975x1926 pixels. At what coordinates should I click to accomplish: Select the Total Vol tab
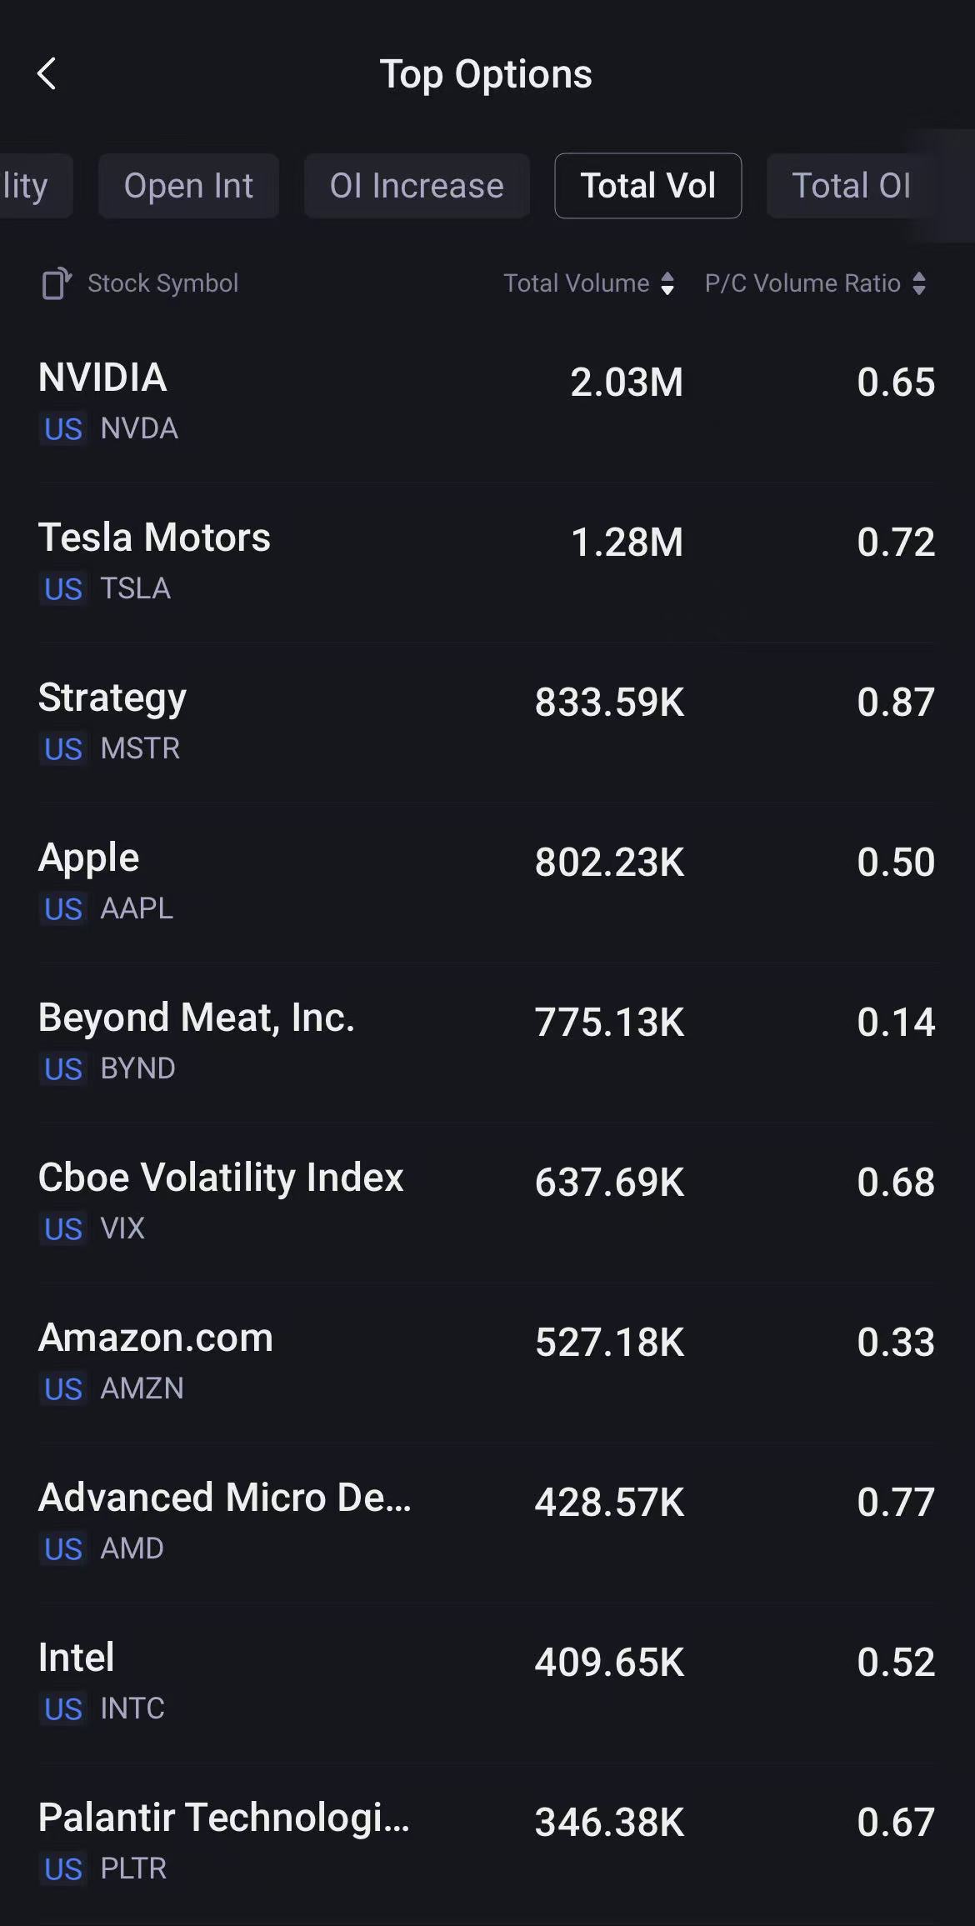pyautogui.click(x=647, y=186)
